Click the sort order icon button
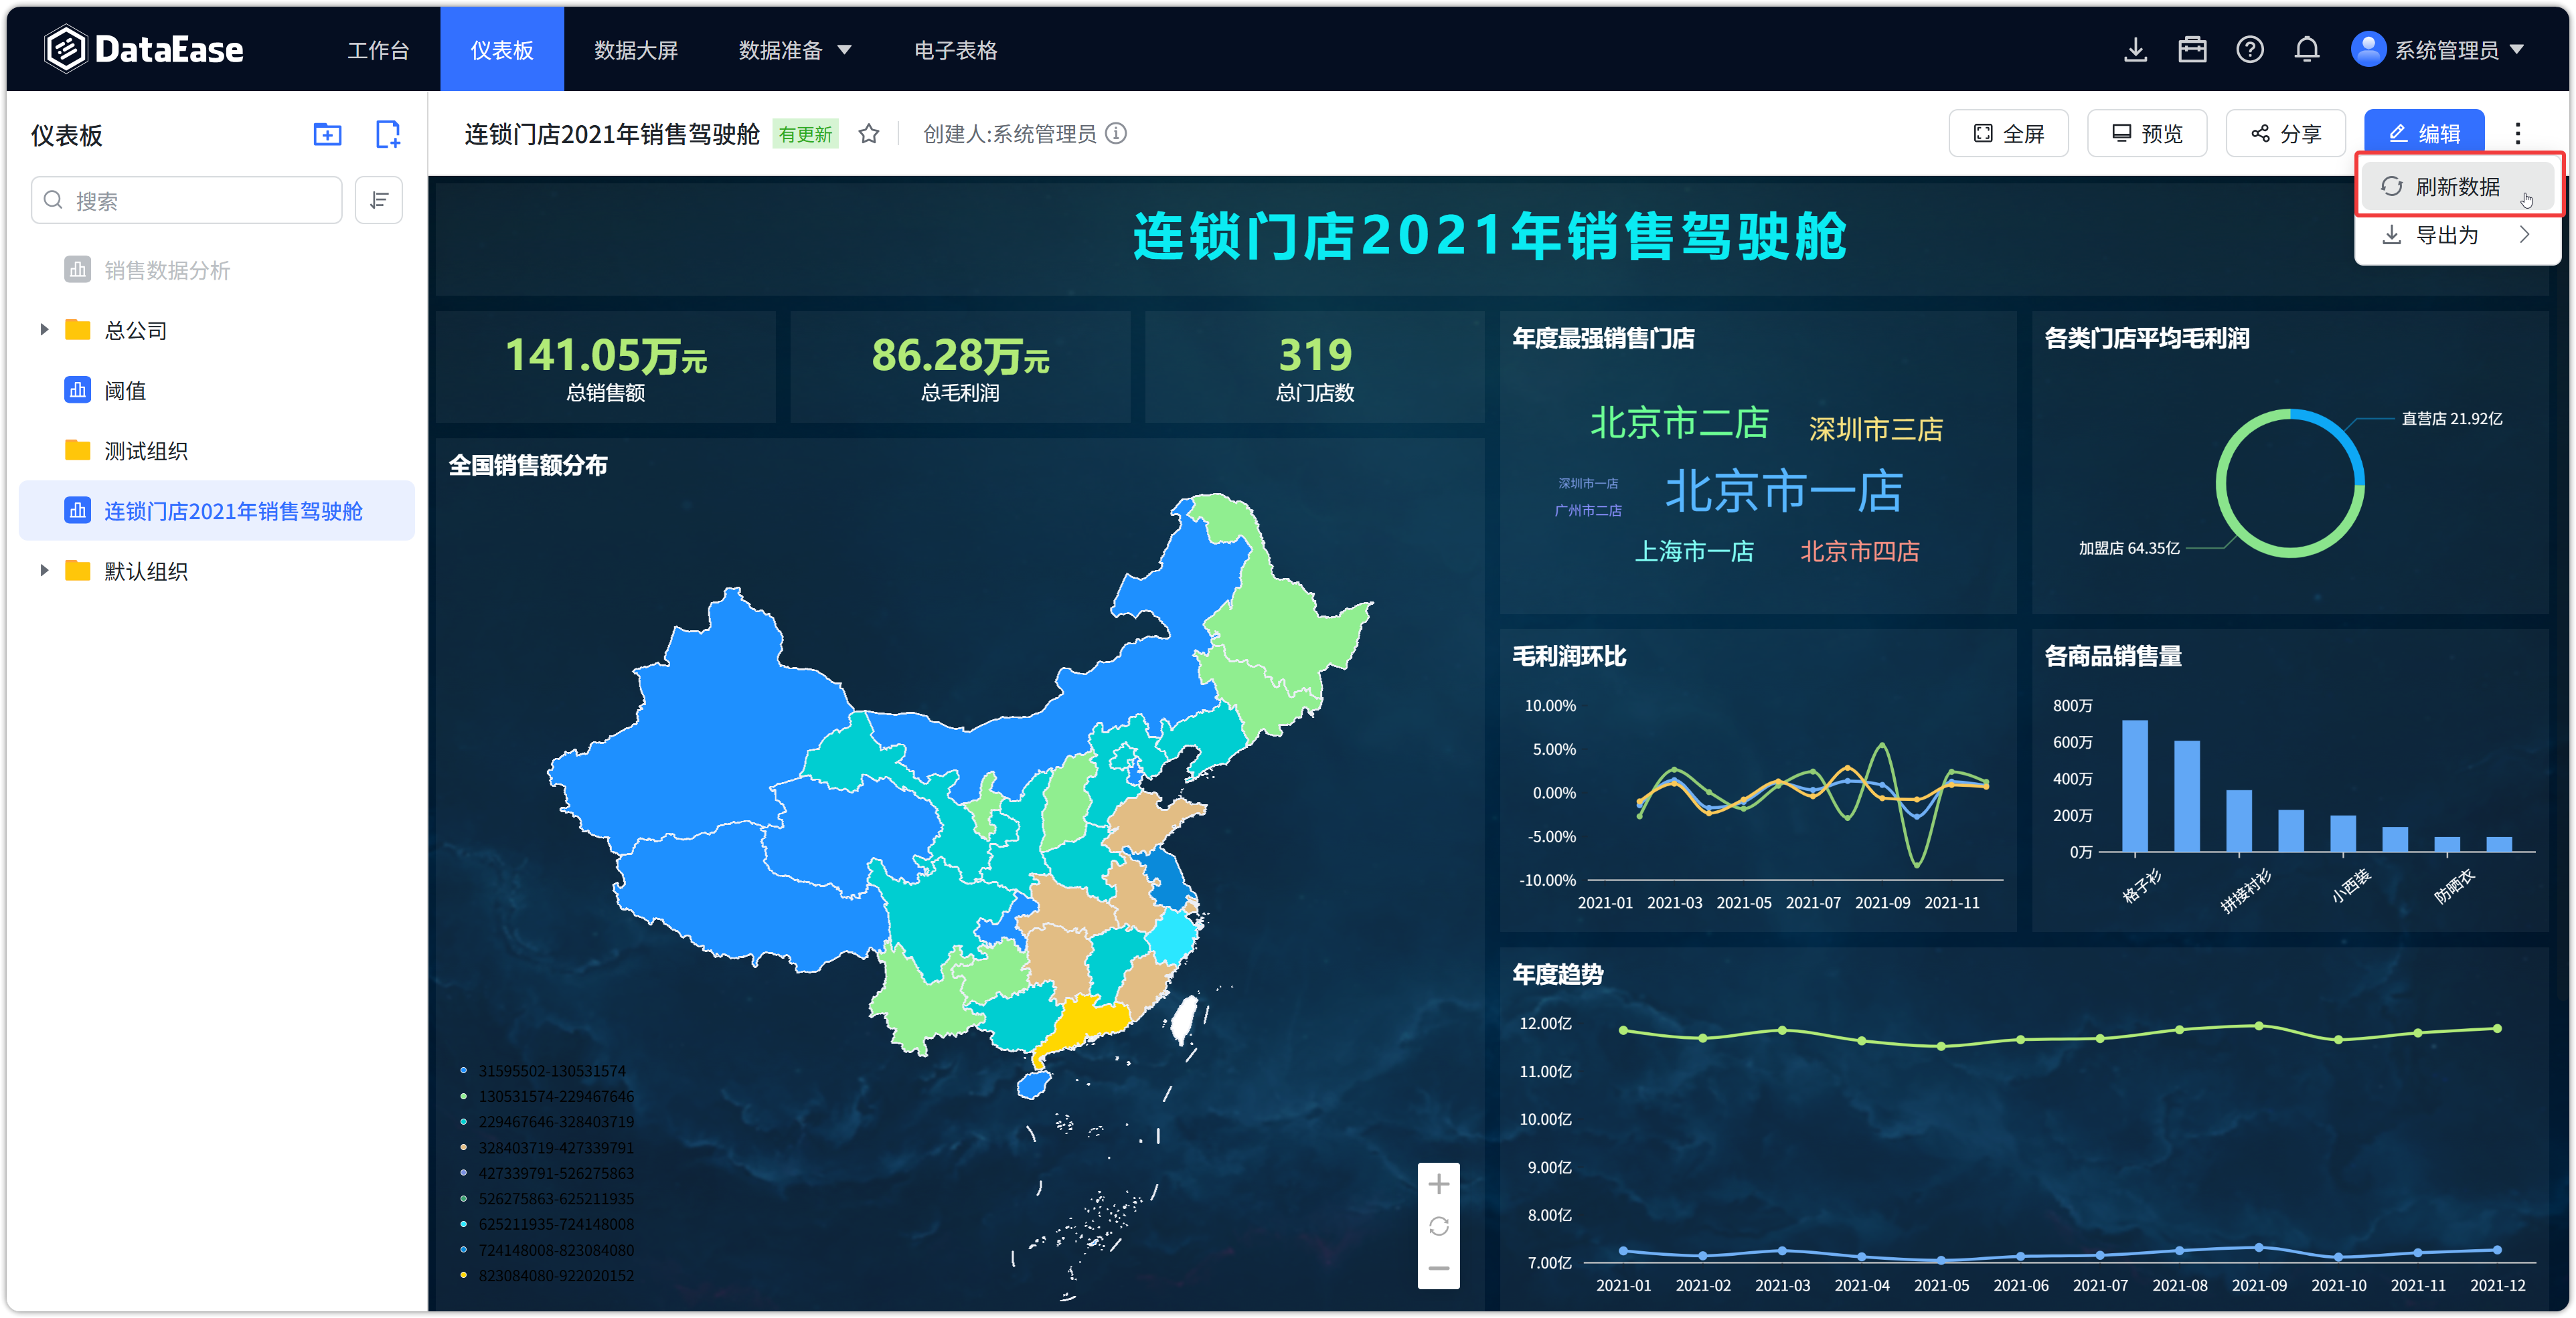This screenshot has height=1318, width=2576. (379, 201)
